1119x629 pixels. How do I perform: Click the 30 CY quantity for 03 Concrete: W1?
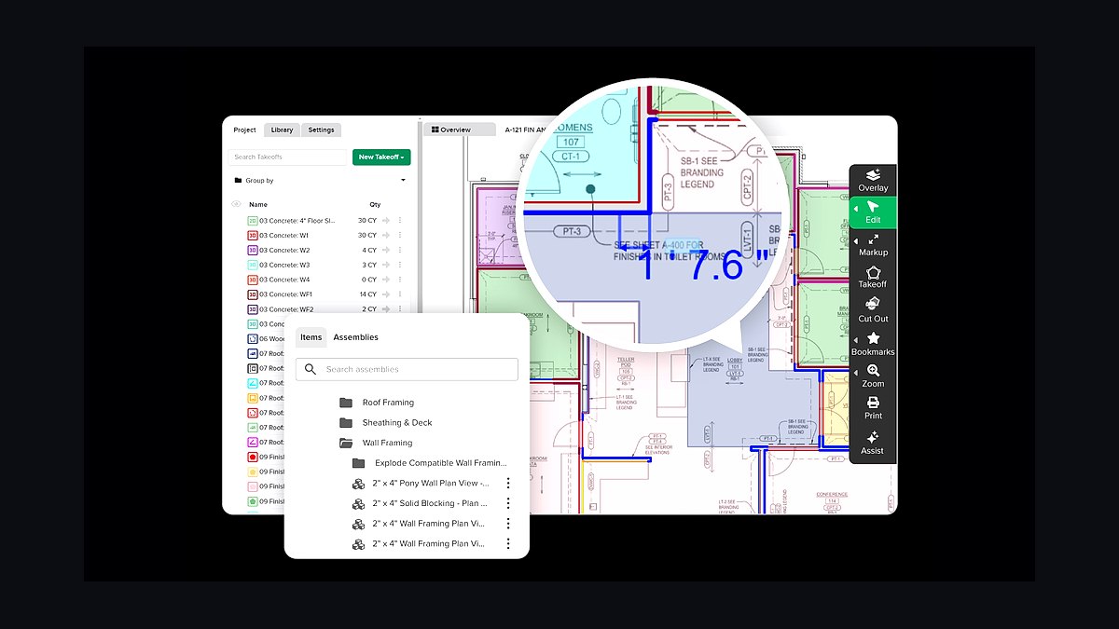[367, 236]
